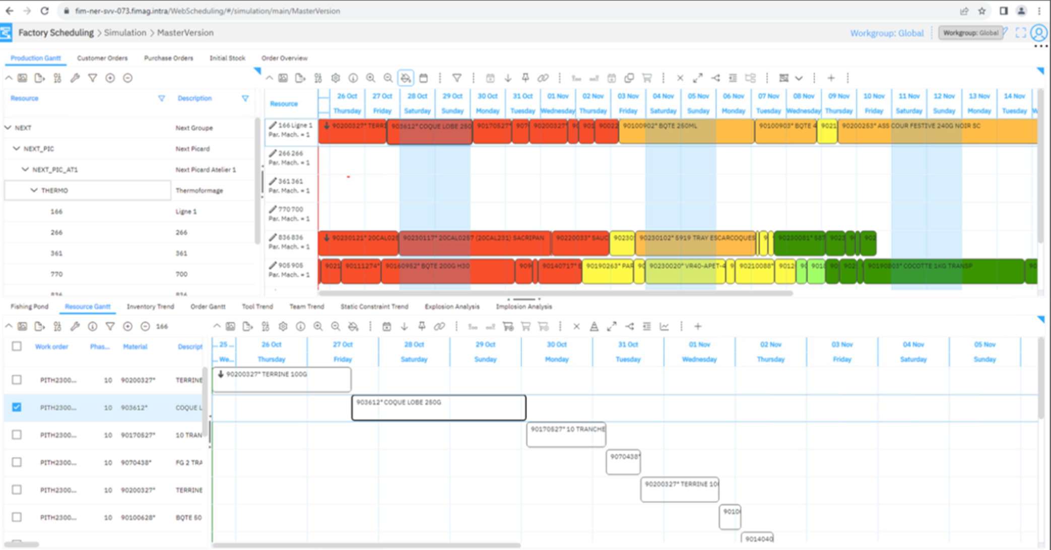This screenshot has width=1051, height=550.
Task: Click the pin icon in the top Gantt toolbar
Action: 525,78
